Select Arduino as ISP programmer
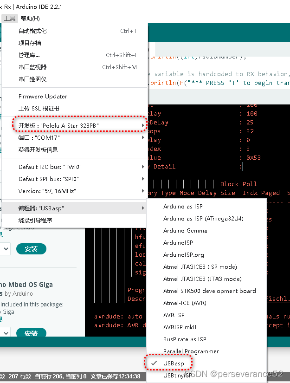290x383 pixels. [x=206, y=207]
